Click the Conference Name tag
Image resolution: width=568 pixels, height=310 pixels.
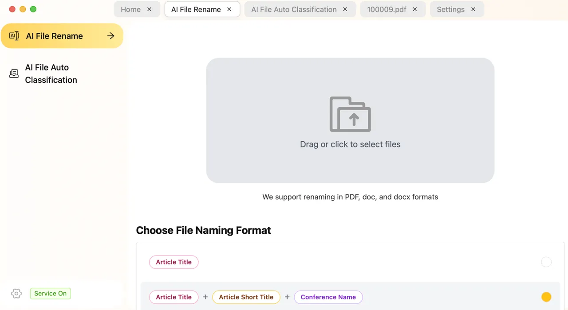(328, 297)
